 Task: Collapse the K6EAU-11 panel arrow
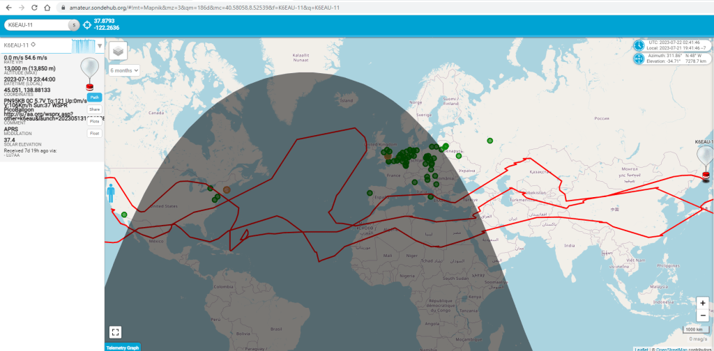(x=99, y=46)
